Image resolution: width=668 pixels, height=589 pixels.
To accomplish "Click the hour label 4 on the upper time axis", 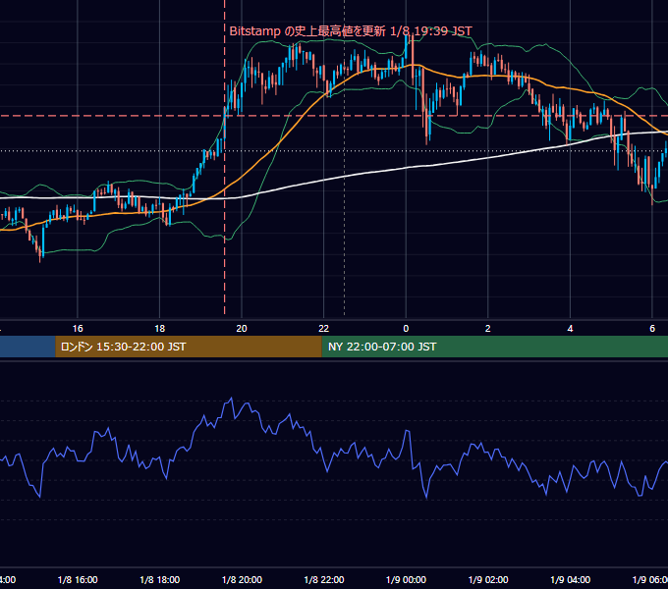I will (x=570, y=329).
